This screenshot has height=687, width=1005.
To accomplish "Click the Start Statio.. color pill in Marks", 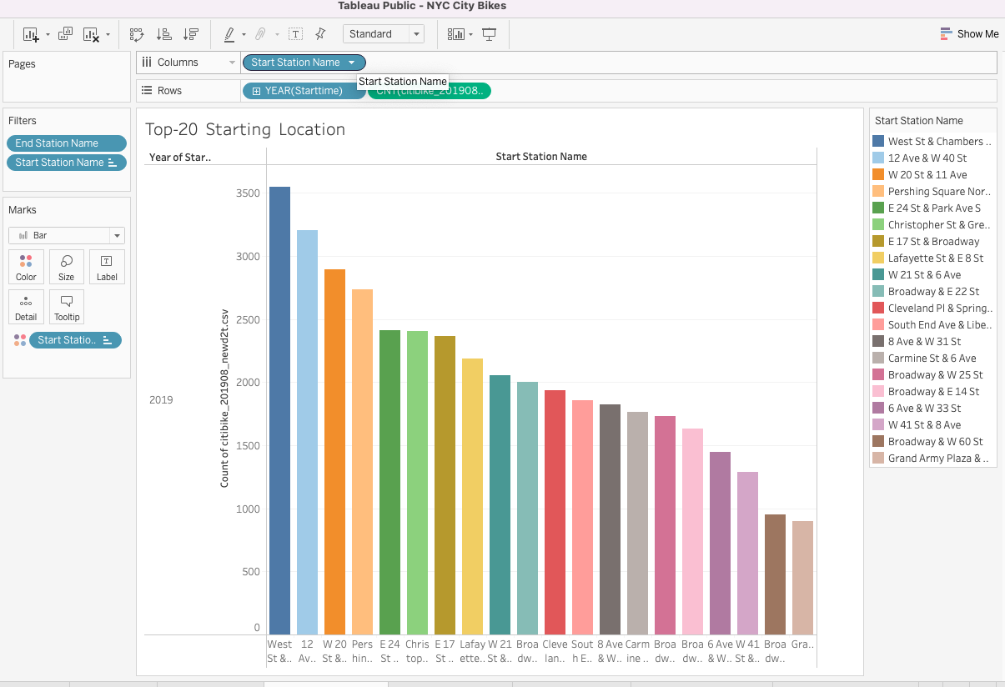I will [75, 340].
